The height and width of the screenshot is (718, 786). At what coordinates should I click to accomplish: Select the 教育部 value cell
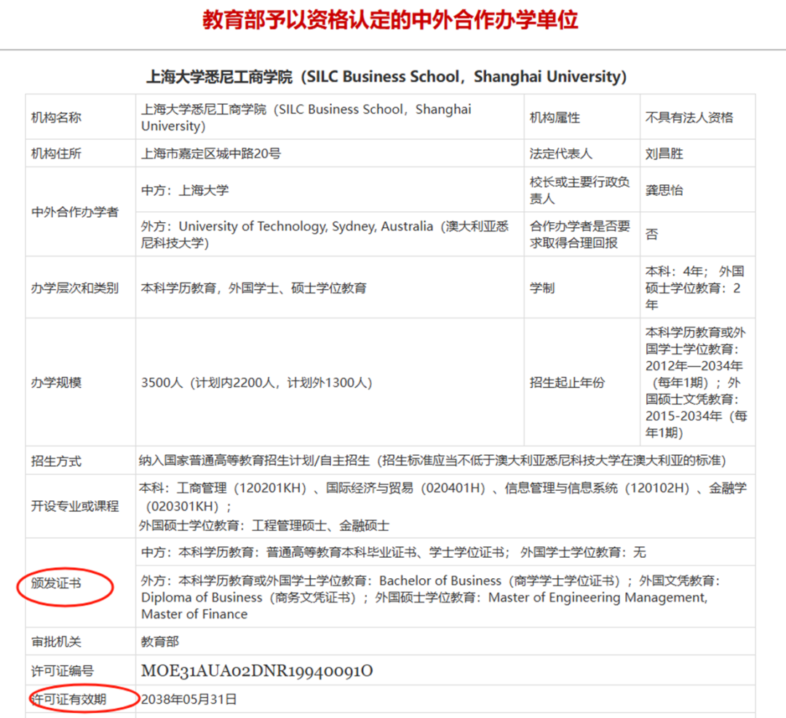(445, 642)
